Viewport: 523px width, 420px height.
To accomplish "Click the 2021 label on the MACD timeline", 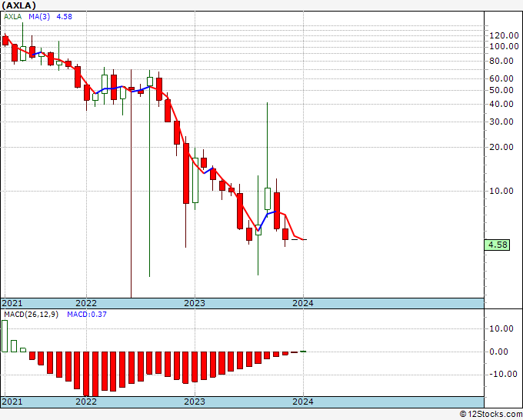I will pos(12,402).
